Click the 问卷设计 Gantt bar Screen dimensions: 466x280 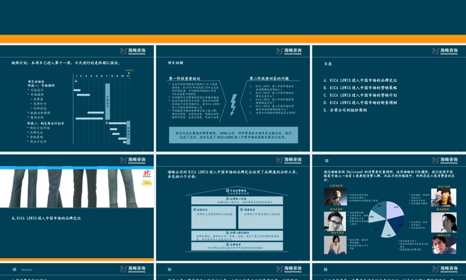click(77, 90)
